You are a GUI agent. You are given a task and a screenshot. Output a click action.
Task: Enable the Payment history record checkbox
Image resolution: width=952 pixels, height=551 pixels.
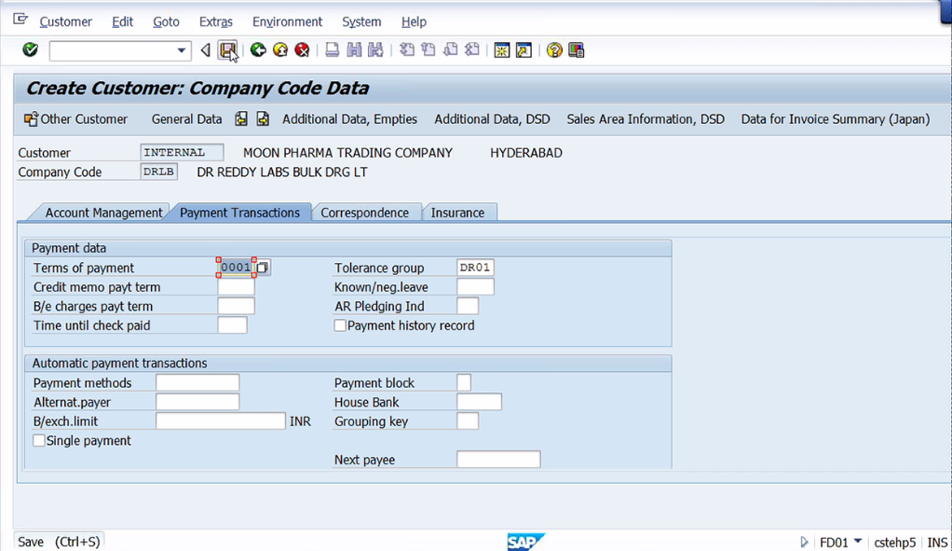coord(340,325)
